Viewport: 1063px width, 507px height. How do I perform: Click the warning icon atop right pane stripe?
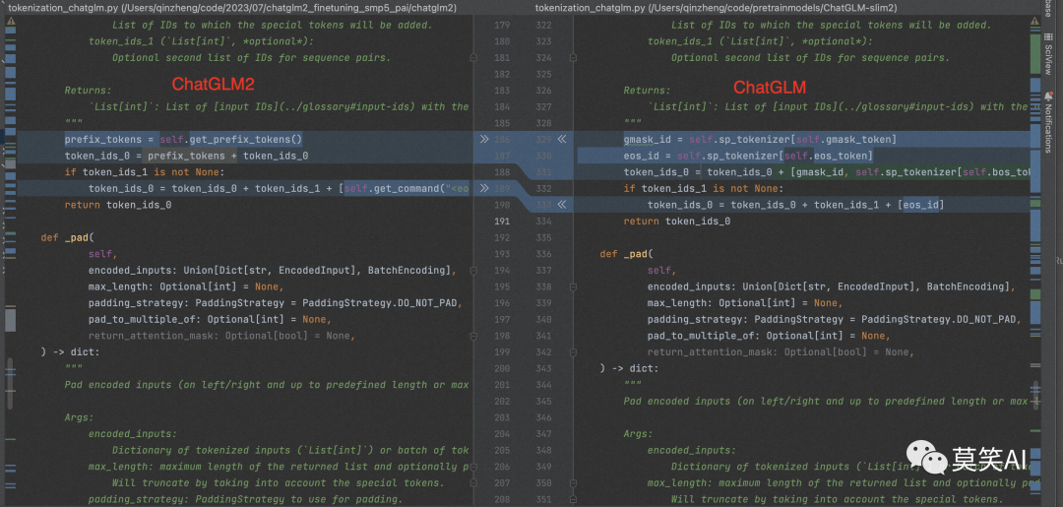coord(1035,23)
